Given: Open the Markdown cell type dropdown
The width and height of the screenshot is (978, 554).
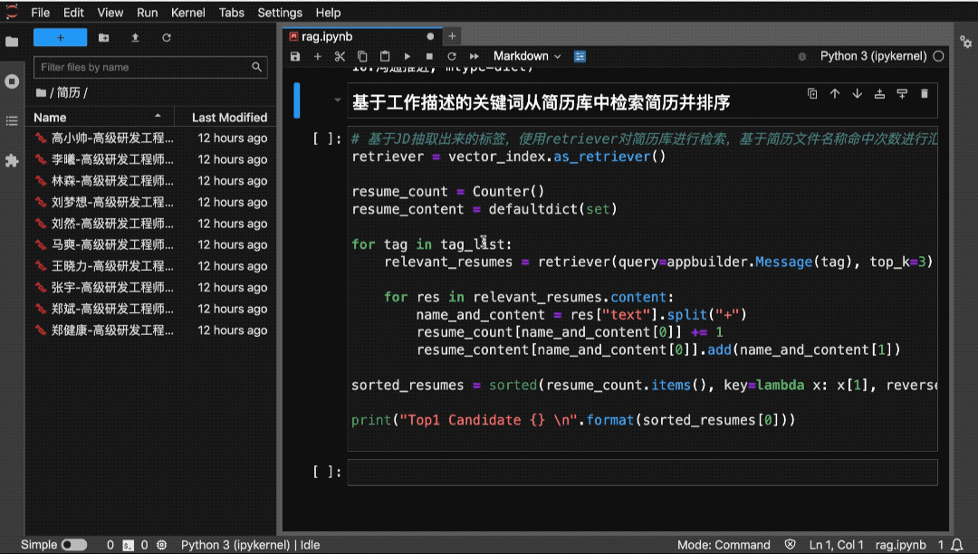Looking at the screenshot, I should (x=527, y=56).
